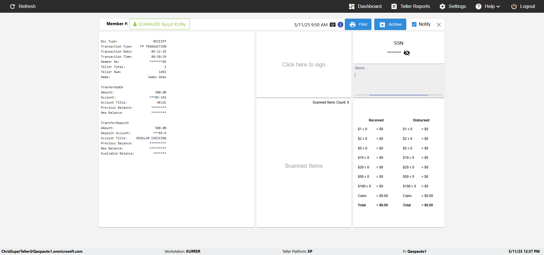Open the Dashboard page
544x255 pixels.
point(365,6)
